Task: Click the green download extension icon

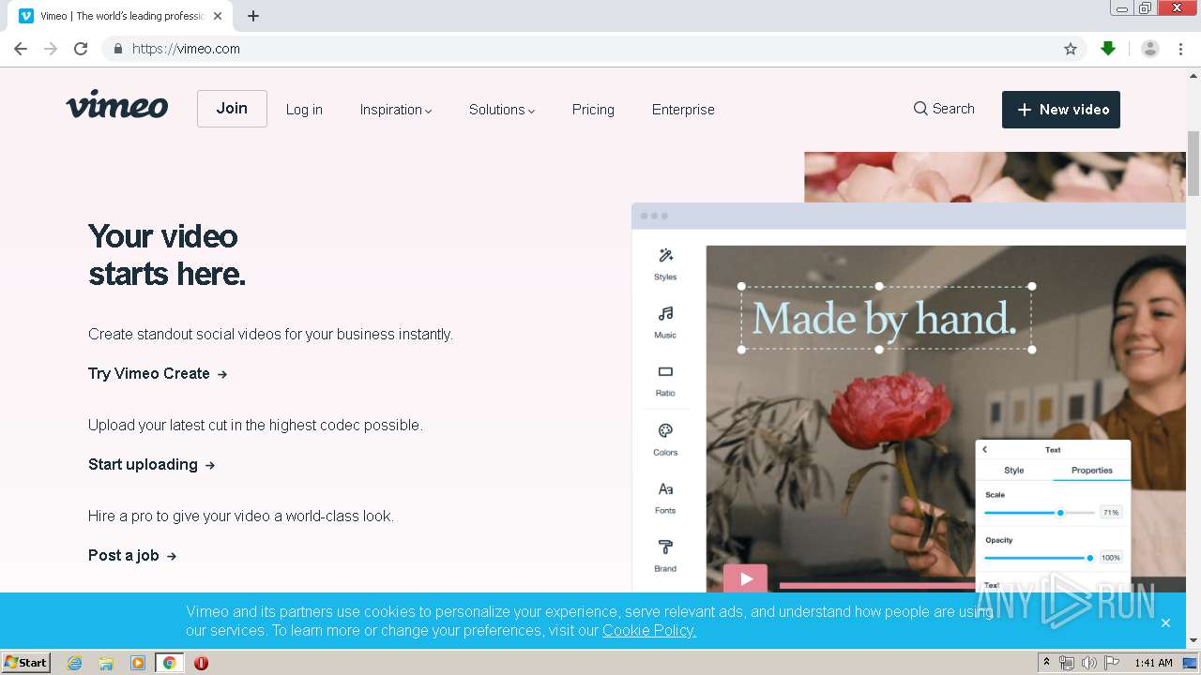Action: [1108, 49]
